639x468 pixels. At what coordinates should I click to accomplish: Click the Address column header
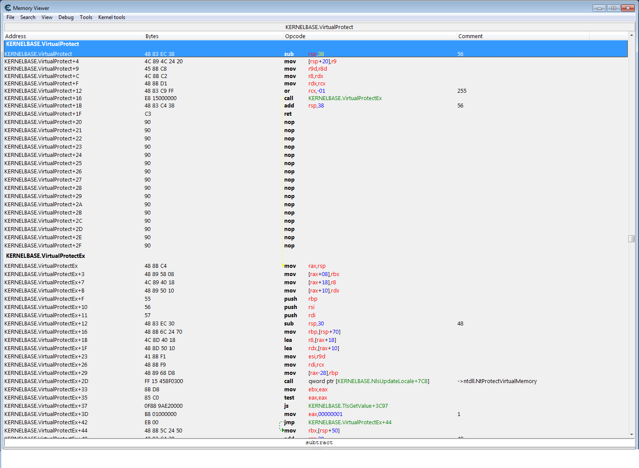(x=74, y=36)
